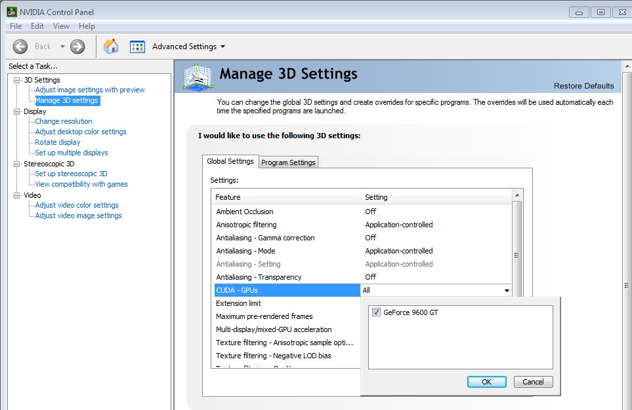
Task: Click the 3D Settings tree label
Action: [42, 80]
